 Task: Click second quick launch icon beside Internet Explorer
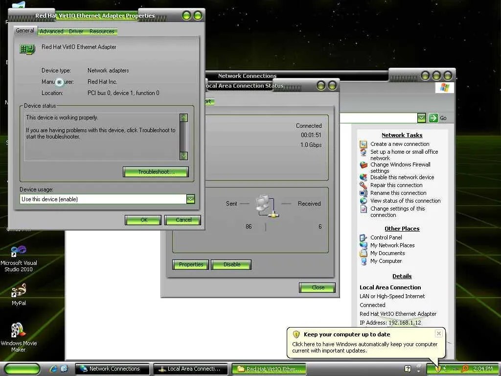click(x=64, y=369)
